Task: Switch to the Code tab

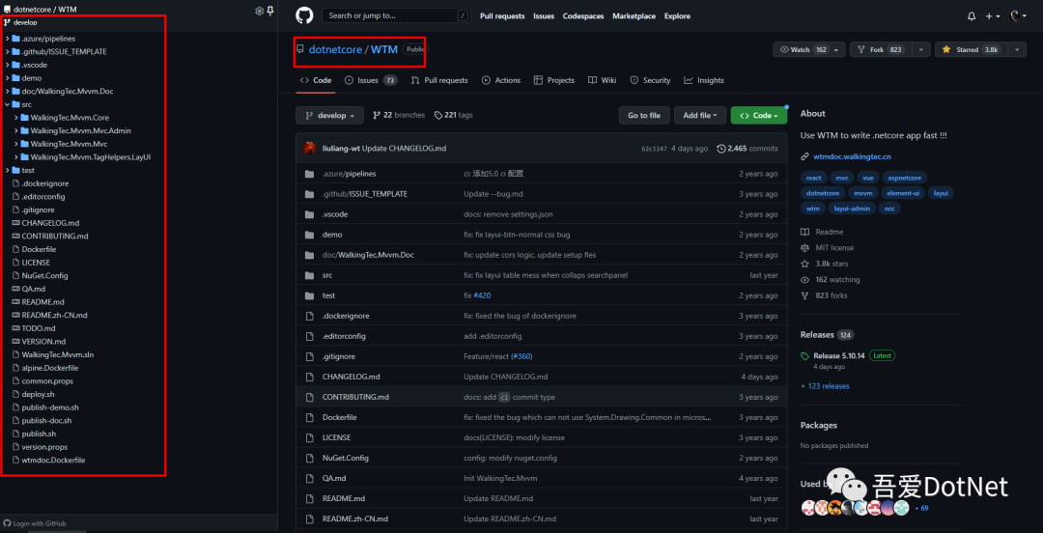Action: [316, 80]
